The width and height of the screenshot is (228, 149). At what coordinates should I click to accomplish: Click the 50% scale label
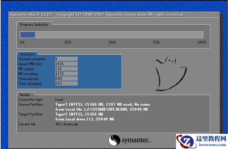(x=112, y=42)
